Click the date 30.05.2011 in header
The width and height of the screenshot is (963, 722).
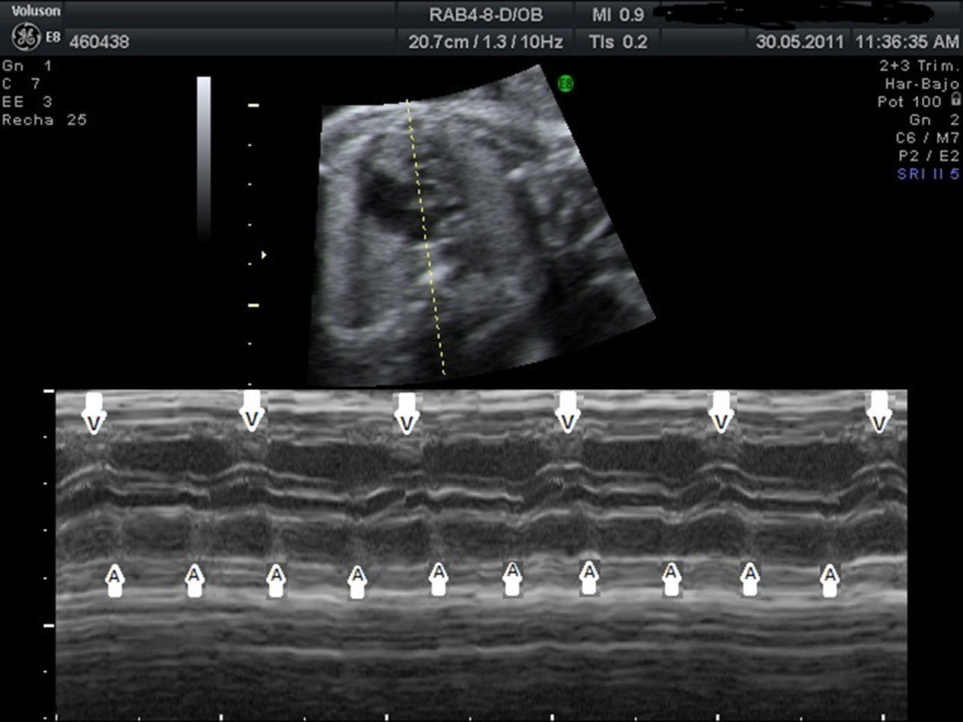tap(799, 42)
